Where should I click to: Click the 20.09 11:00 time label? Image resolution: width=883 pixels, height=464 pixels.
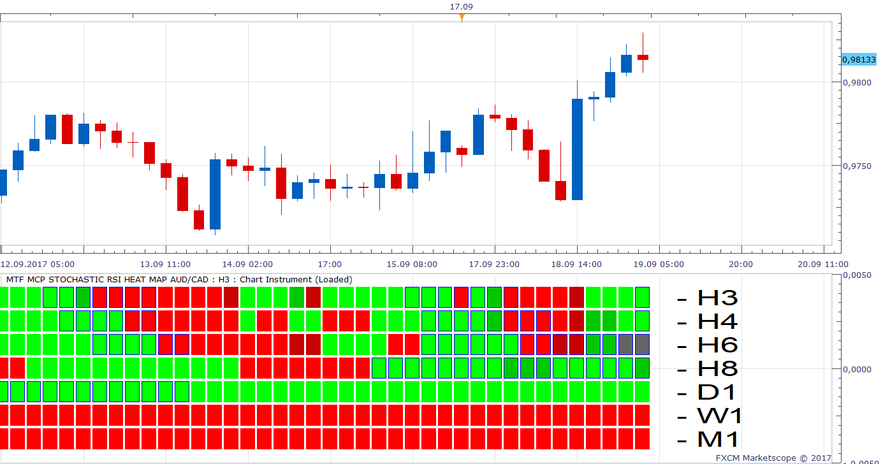(x=823, y=264)
